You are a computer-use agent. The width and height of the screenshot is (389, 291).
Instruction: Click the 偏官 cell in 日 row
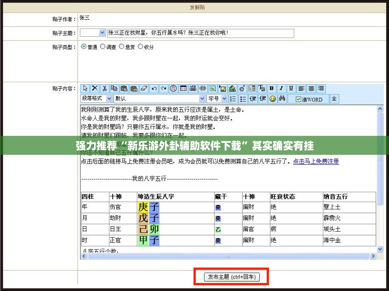(x=256, y=229)
